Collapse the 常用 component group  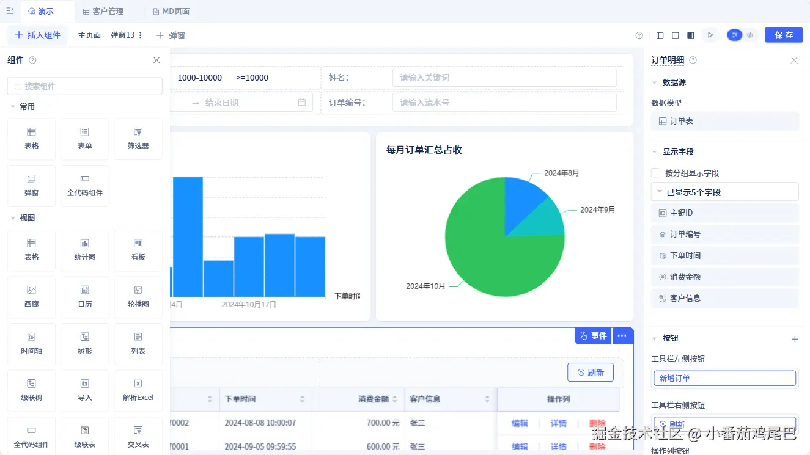[x=13, y=106]
